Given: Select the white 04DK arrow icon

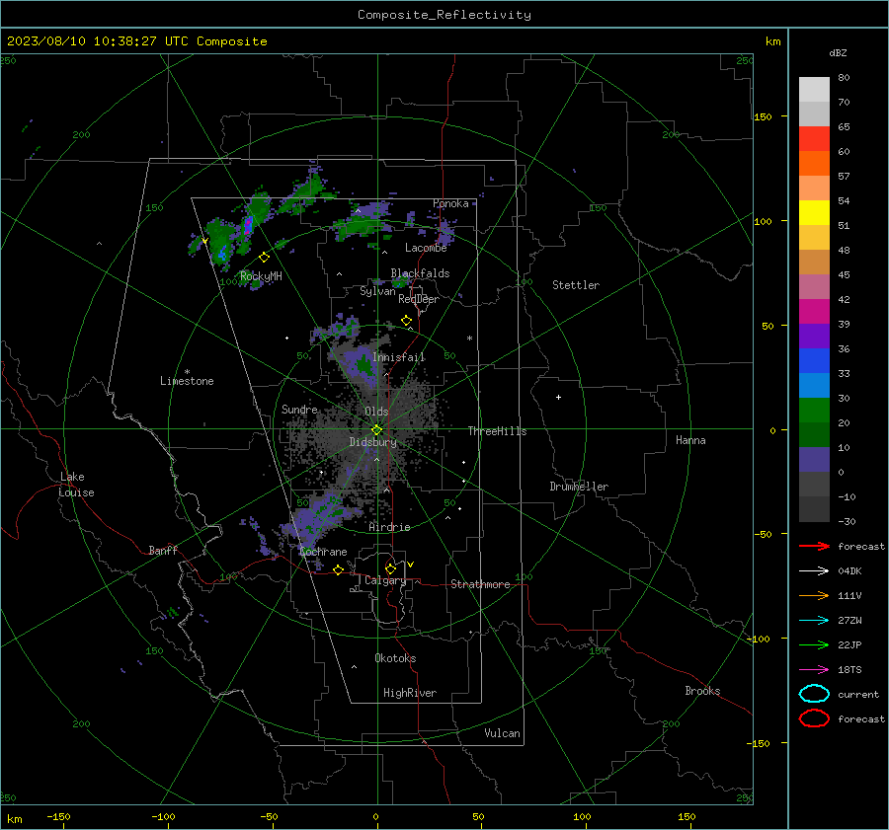Looking at the screenshot, I should pos(814,570).
